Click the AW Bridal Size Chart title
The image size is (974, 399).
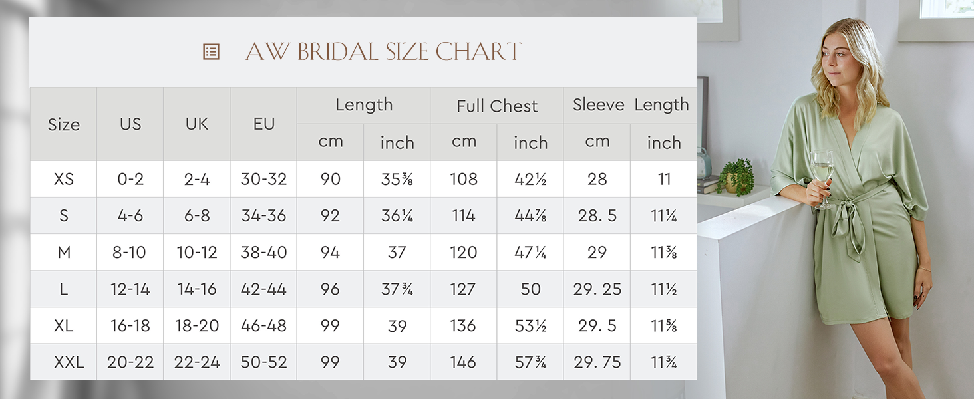point(383,51)
